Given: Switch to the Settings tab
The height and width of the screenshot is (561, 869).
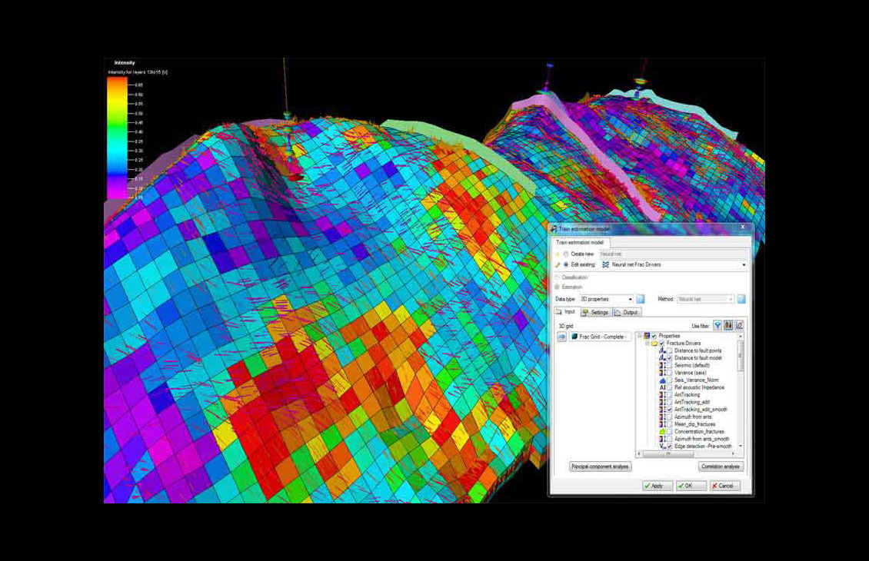Looking at the screenshot, I should [595, 313].
